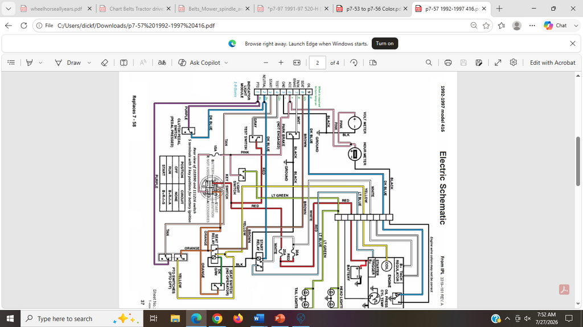This screenshot has height=327, width=583.
Task: Open the notification center
Action: click(x=569, y=318)
